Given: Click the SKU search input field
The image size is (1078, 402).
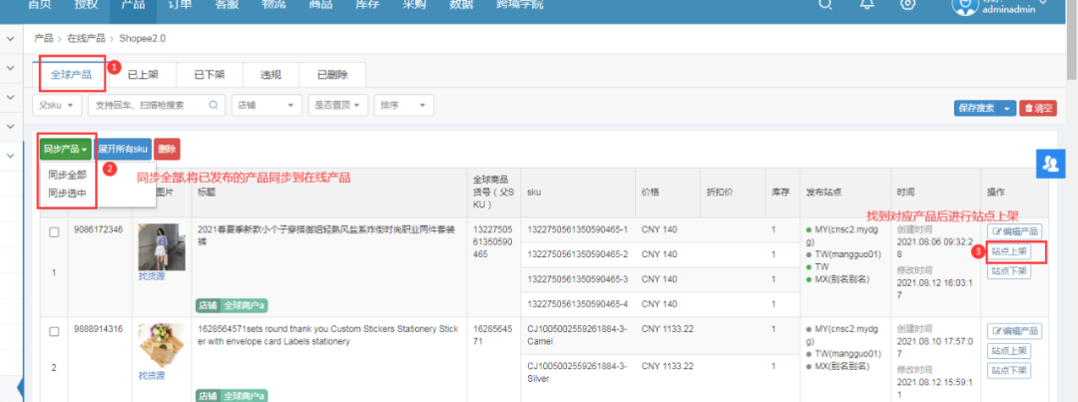Looking at the screenshot, I should 148,105.
